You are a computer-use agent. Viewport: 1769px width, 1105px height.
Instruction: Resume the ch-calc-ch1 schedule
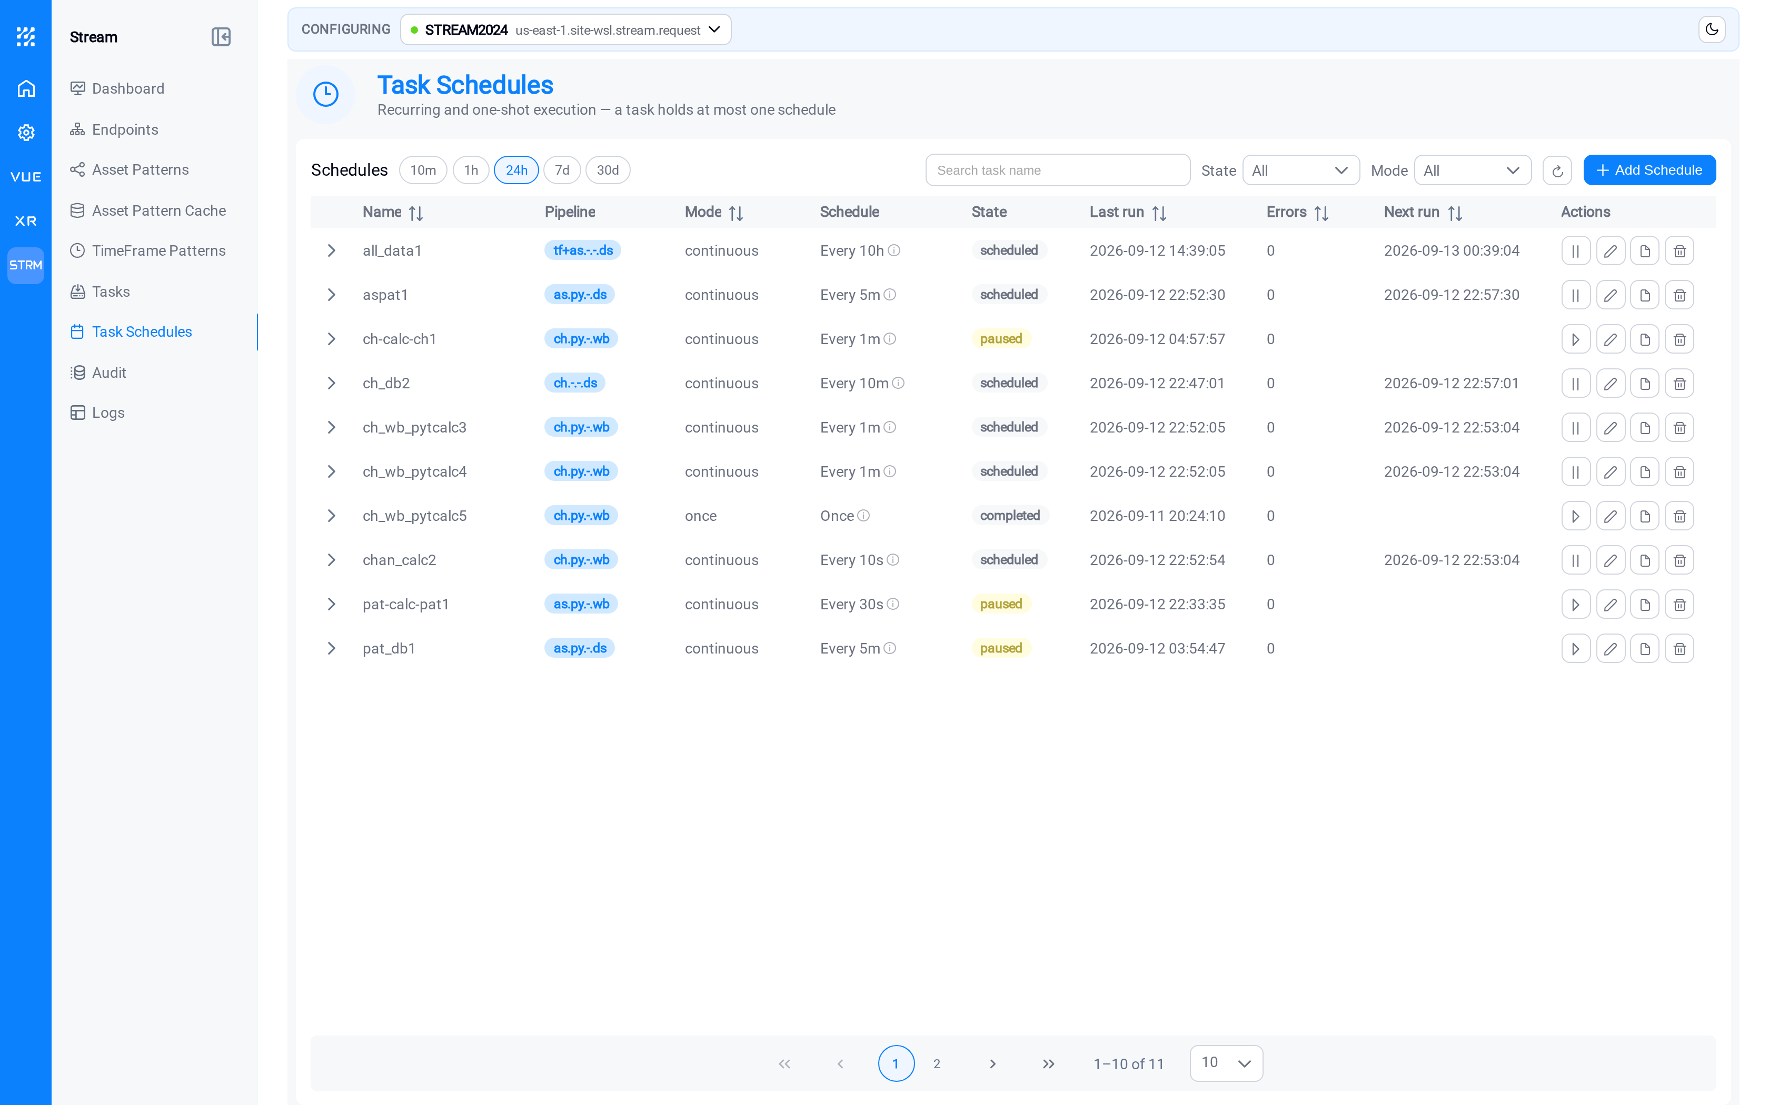(x=1575, y=339)
